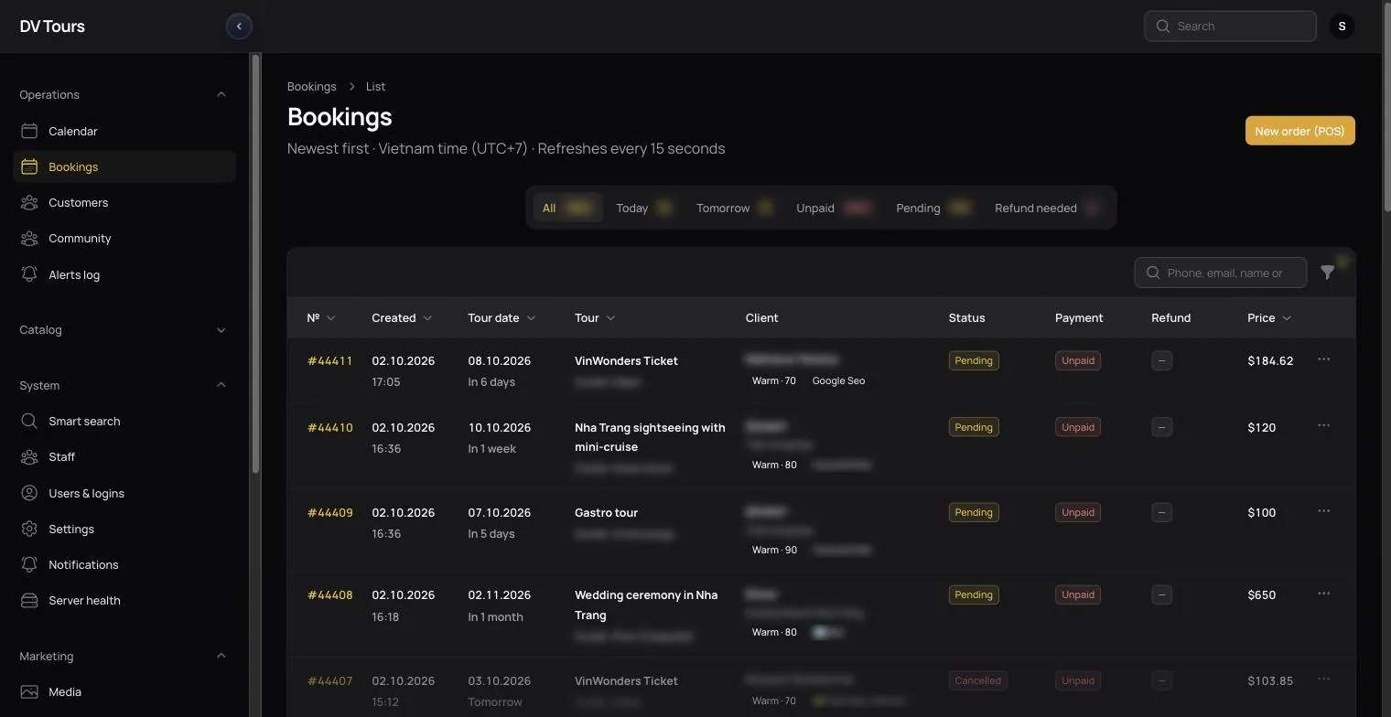Select the All bookings tab
Screen dimensions: 1391x717
[567, 208]
